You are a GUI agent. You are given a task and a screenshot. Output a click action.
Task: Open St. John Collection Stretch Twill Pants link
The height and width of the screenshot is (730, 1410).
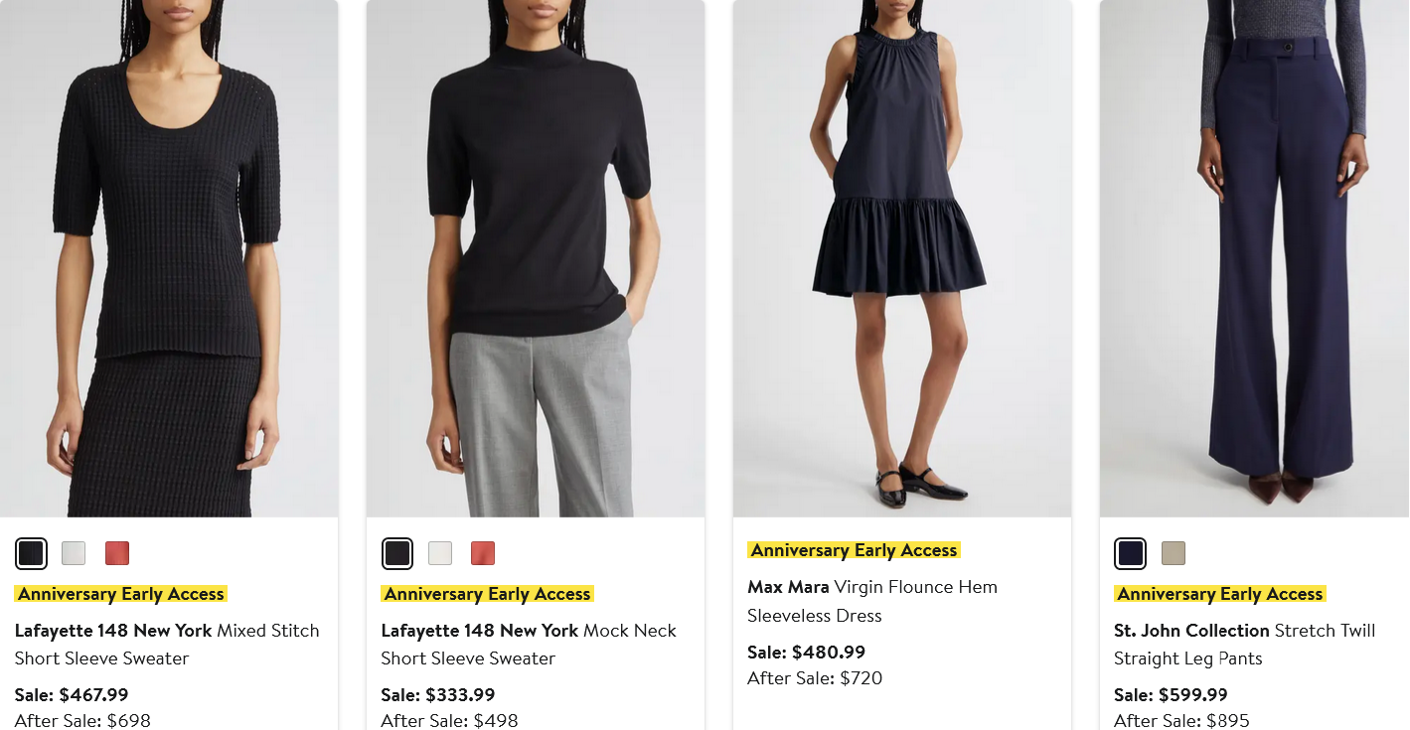click(x=1245, y=645)
